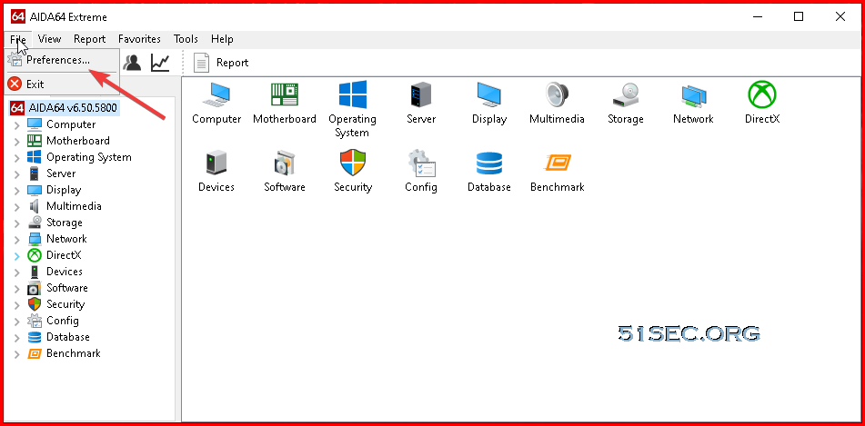
Task: Open the Help menu
Action: click(222, 39)
